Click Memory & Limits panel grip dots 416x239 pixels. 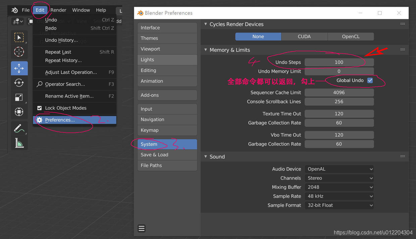click(x=403, y=49)
